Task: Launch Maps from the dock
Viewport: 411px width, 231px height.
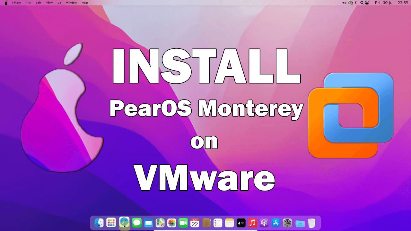Action: point(160,223)
